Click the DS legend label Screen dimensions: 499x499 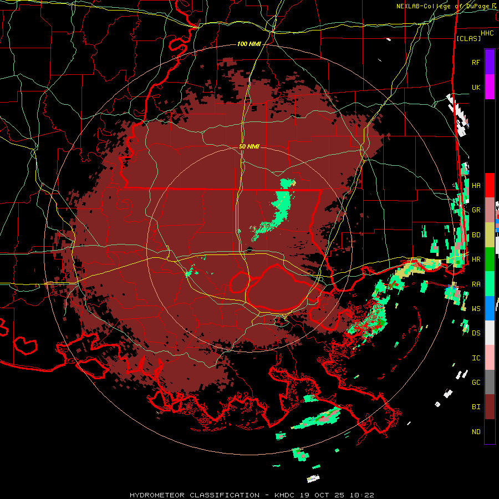[x=476, y=333]
